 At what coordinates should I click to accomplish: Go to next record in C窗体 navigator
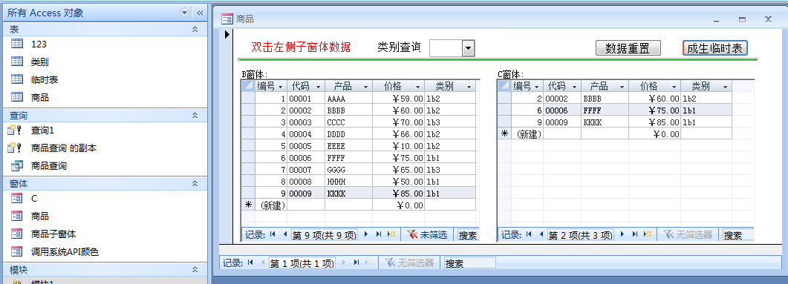[x=622, y=234]
